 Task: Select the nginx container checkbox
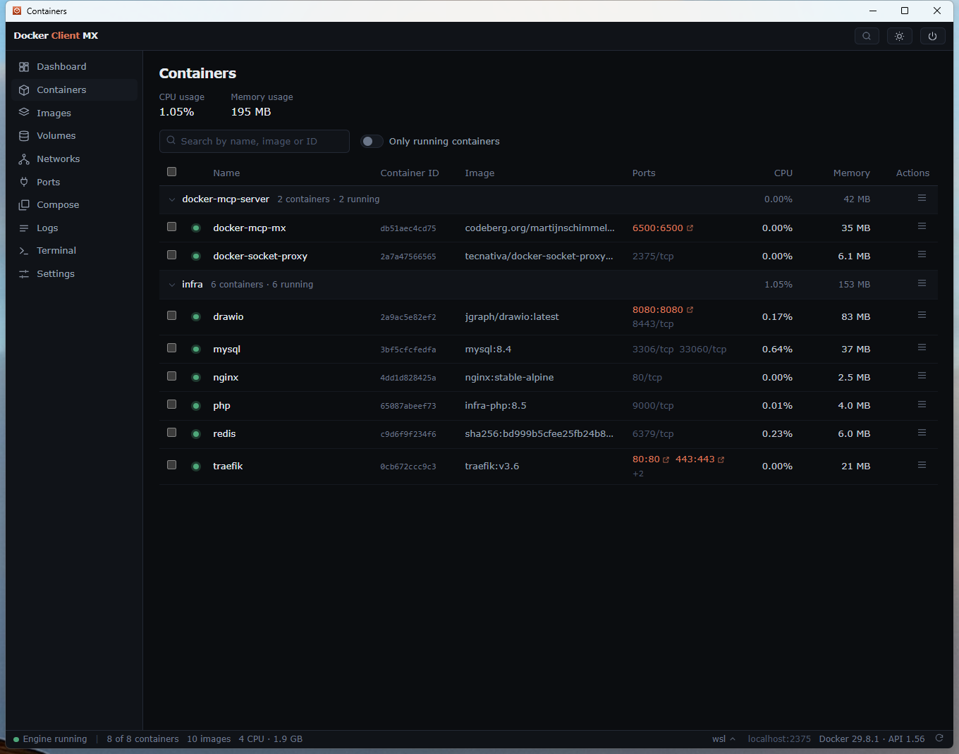tap(171, 376)
